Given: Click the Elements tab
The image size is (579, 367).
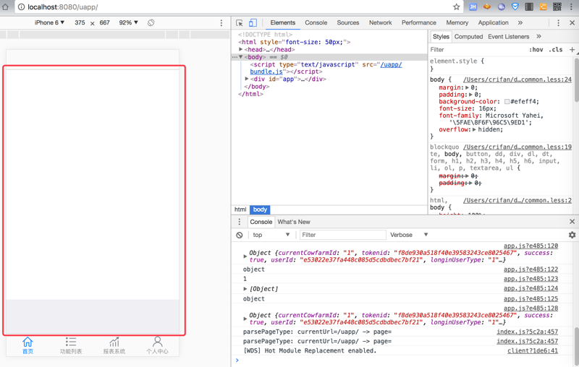Looking at the screenshot, I should pyautogui.click(x=282, y=22).
